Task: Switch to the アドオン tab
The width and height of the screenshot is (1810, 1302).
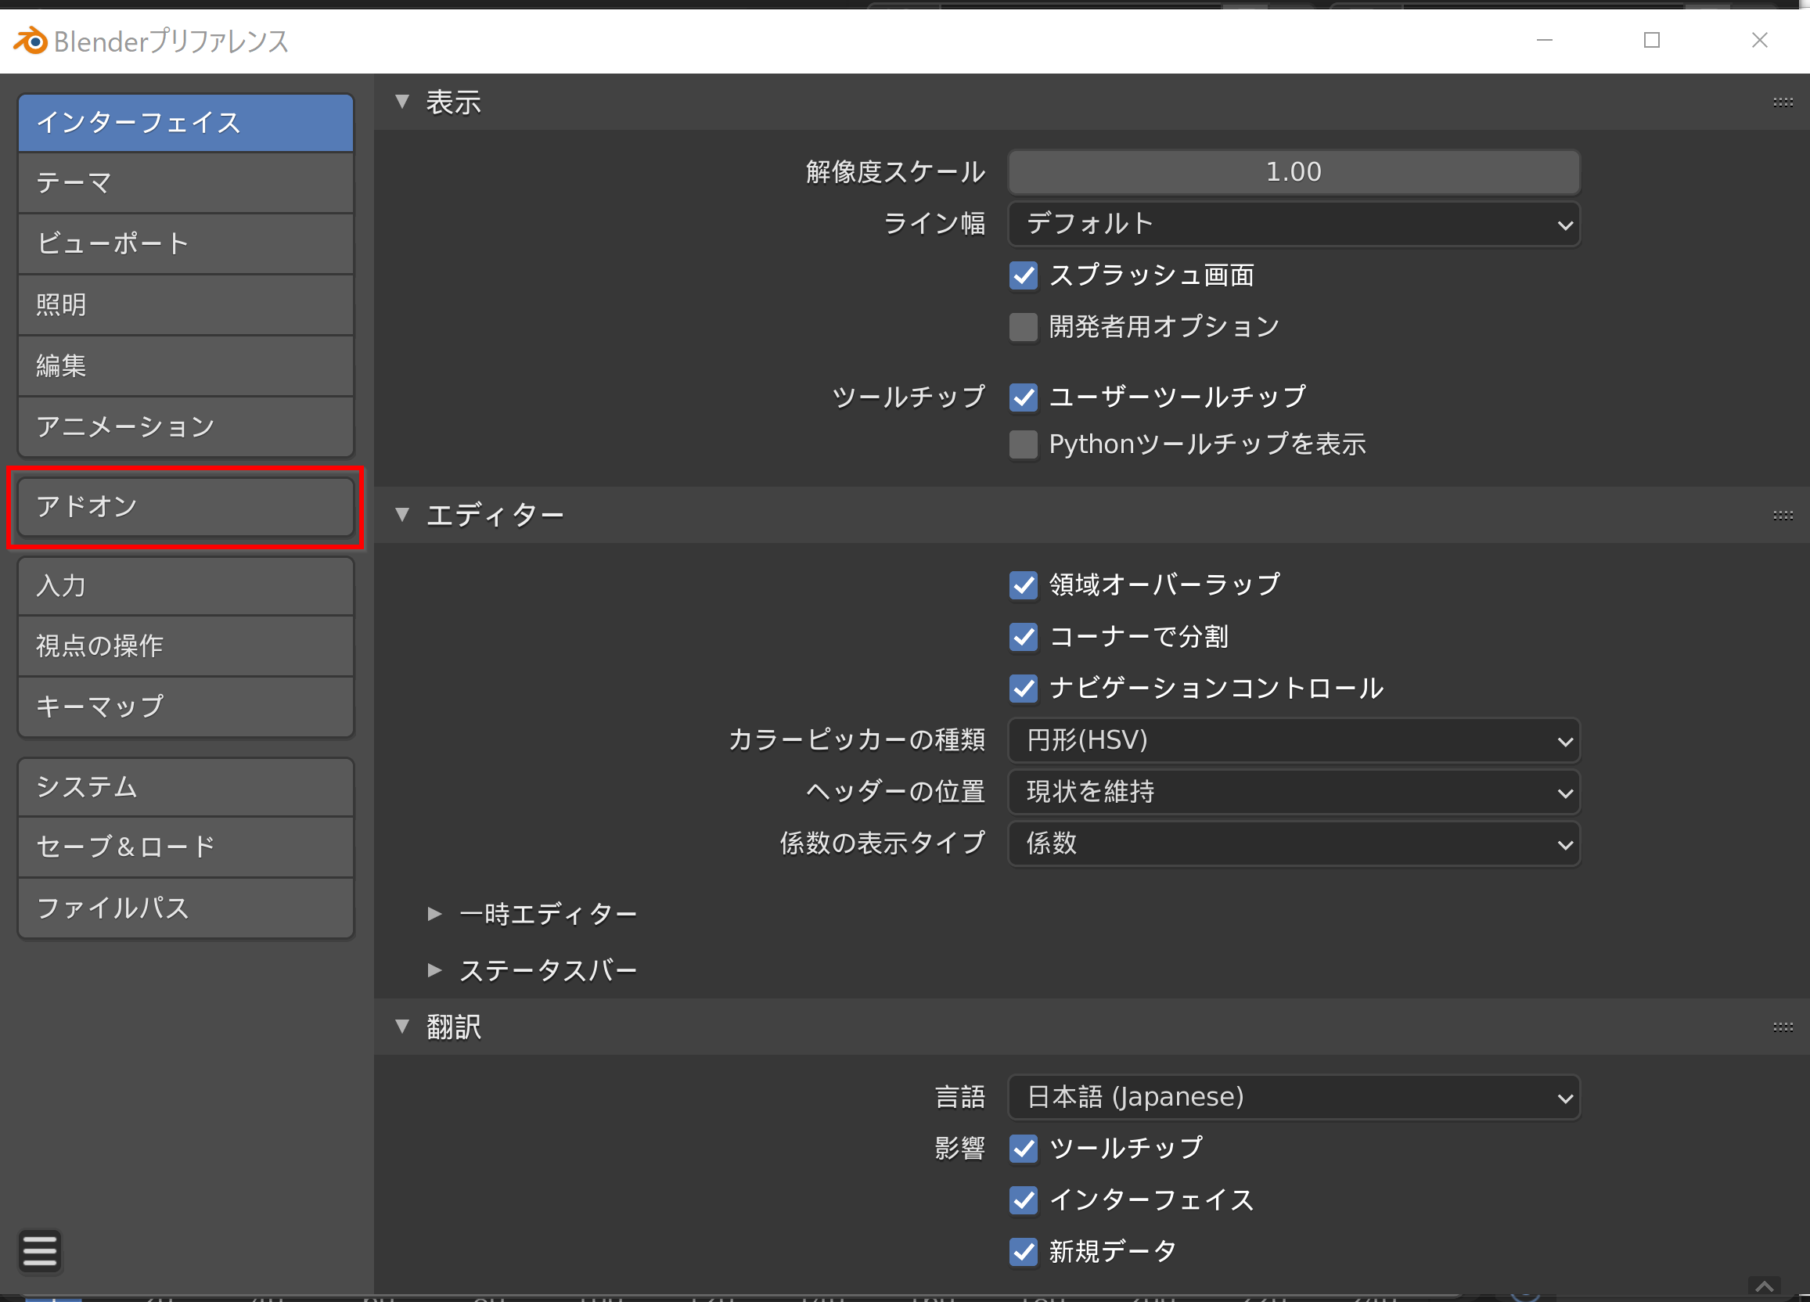Action: (185, 506)
